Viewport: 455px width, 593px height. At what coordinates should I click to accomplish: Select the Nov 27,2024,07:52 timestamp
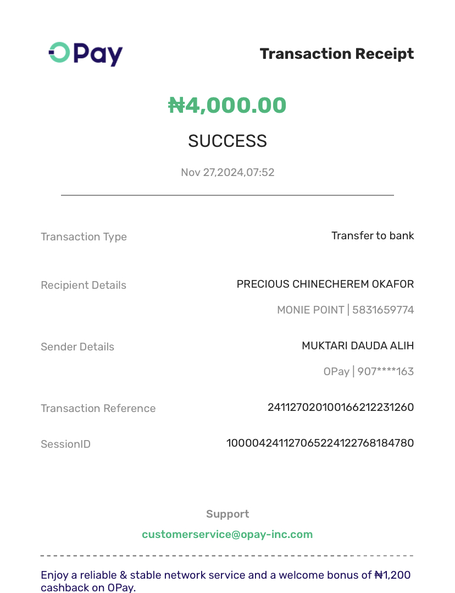coord(227,173)
